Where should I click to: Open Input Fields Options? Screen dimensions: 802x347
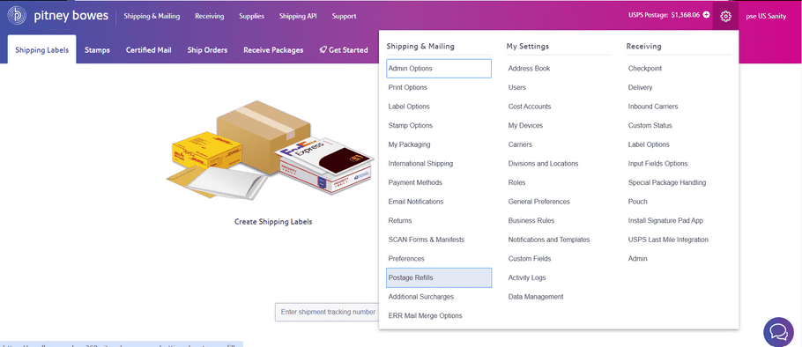click(657, 164)
